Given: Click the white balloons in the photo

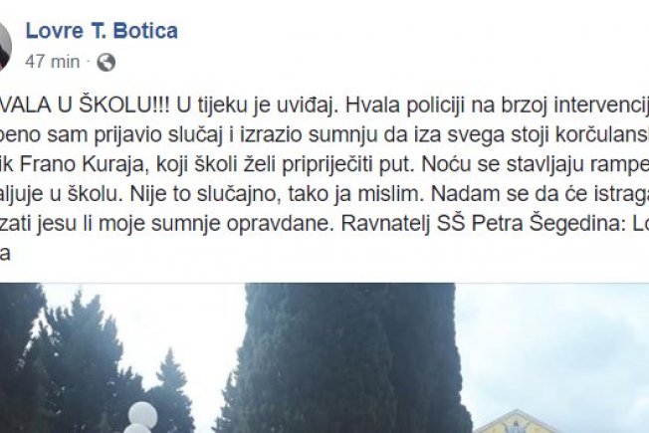Looking at the screenshot, I should point(141,417).
